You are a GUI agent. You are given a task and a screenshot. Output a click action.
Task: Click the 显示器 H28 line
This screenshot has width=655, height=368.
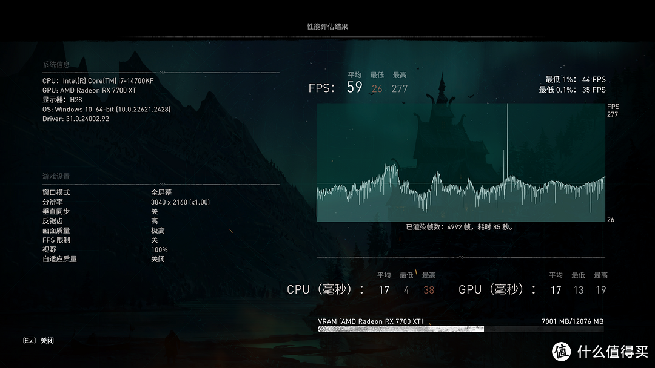(62, 100)
